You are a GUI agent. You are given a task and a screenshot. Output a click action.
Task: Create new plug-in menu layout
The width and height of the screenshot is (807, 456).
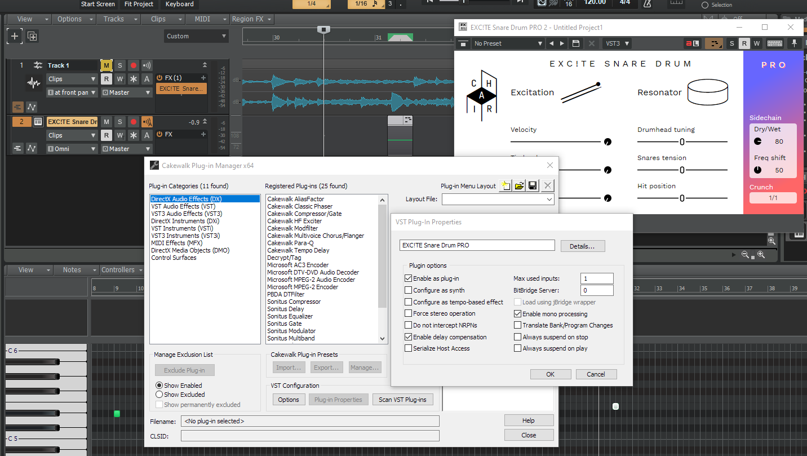pos(506,185)
